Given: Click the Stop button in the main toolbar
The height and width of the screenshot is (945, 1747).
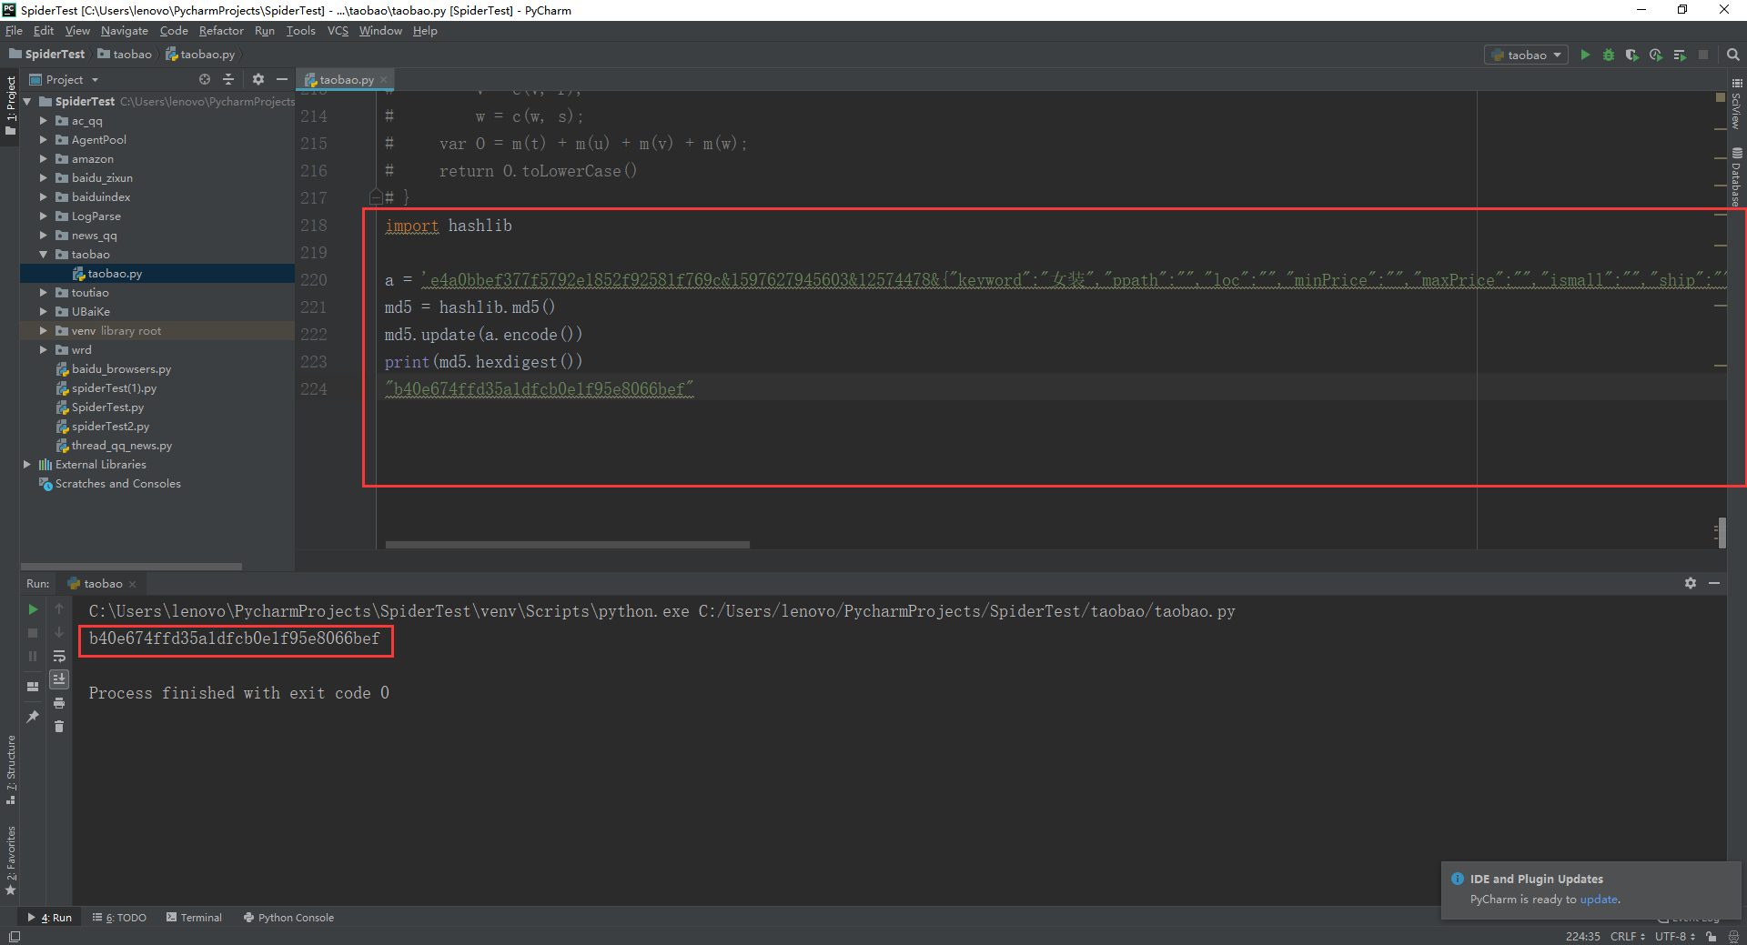Looking at the screenshot, I should [1703, 55].
